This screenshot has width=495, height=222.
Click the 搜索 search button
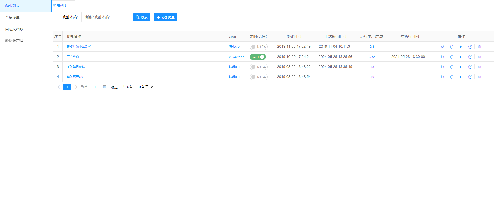[142, 17]
